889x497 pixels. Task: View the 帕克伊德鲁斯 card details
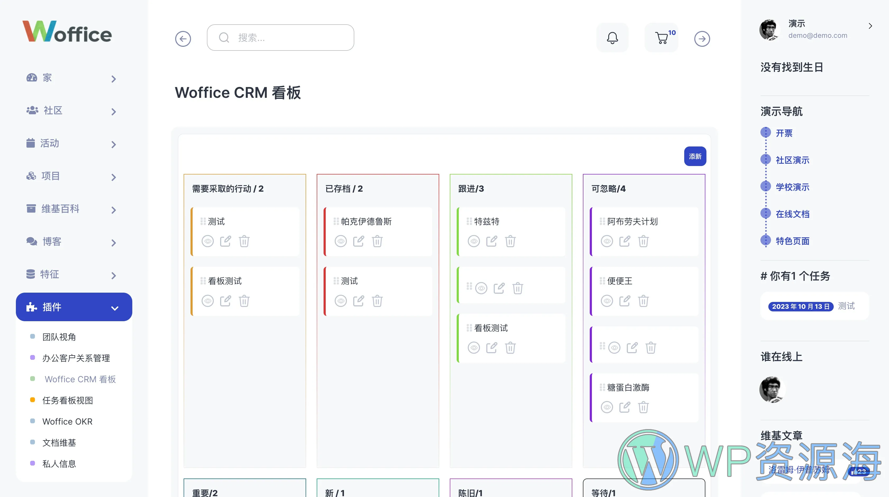point(341,241)
